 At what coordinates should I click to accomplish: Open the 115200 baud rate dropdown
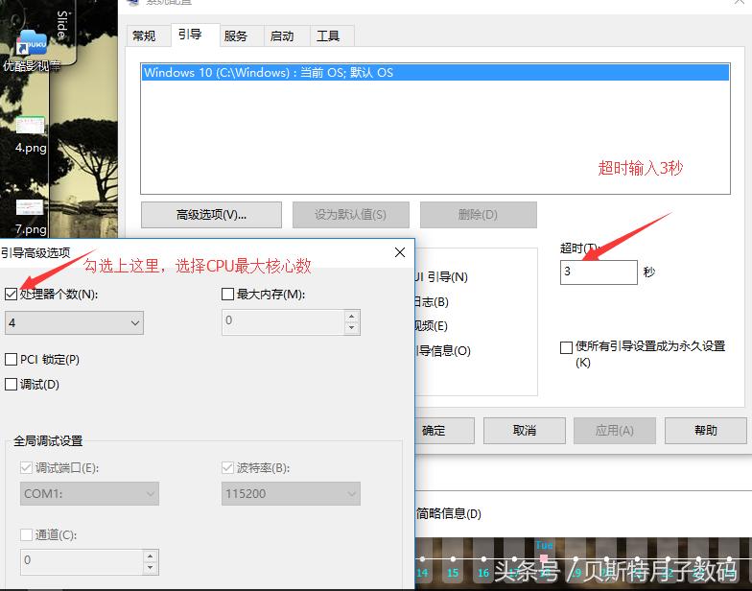pos(291,493)
